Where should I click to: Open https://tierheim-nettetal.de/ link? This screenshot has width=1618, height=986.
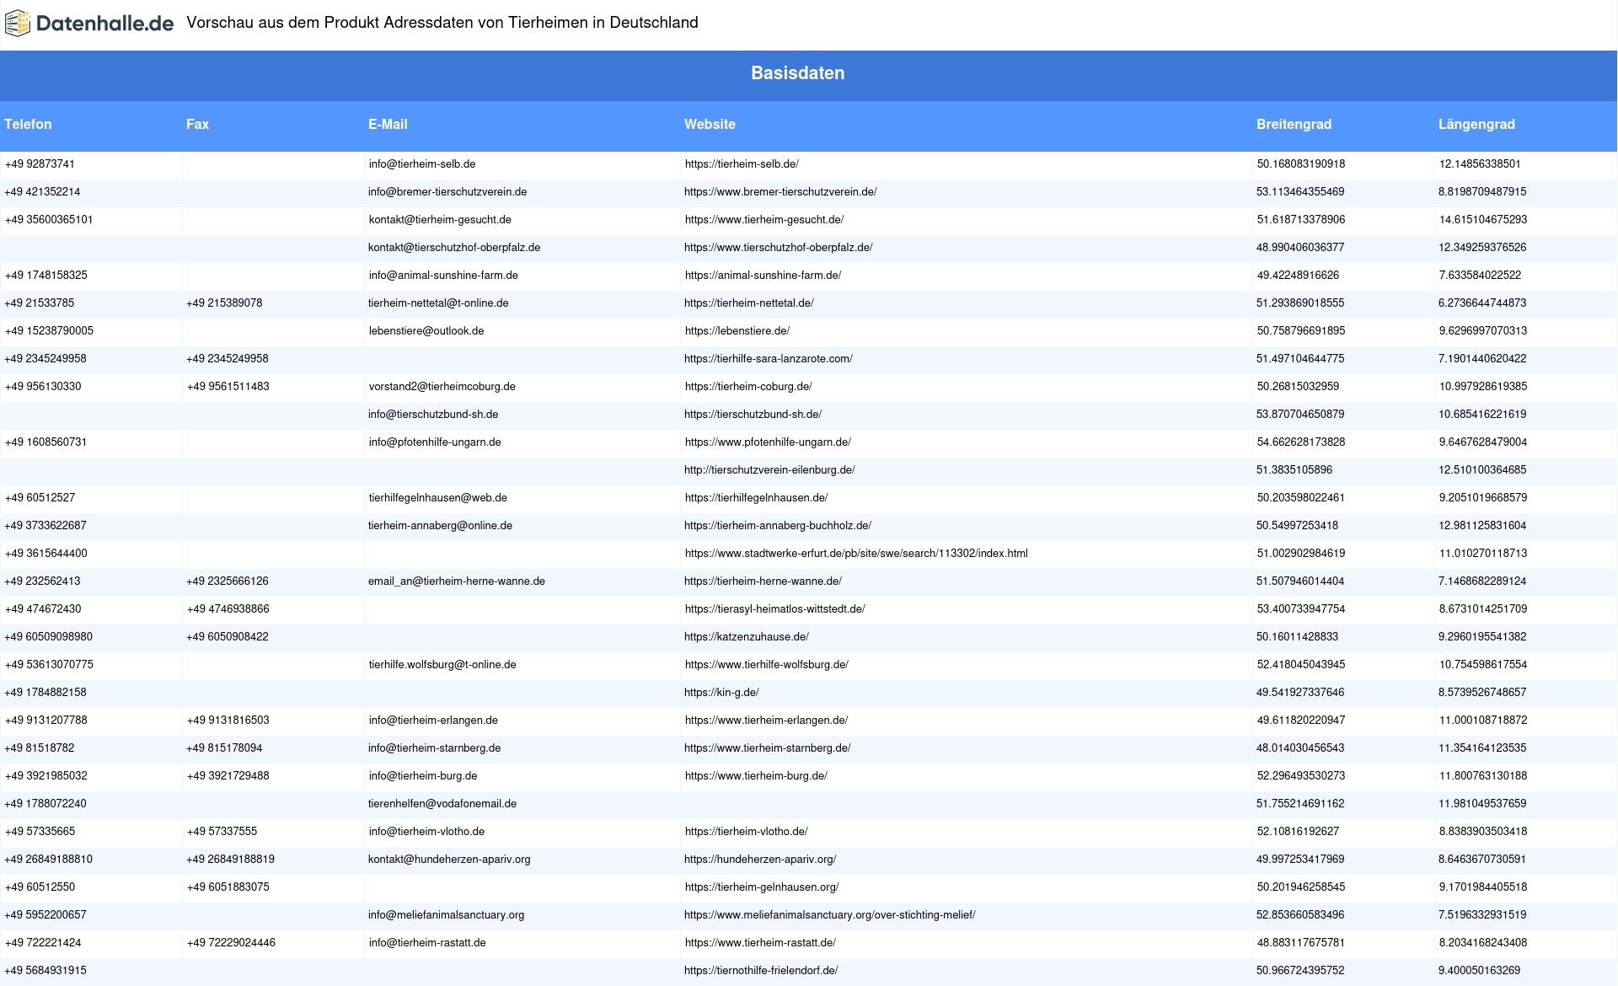click(x=749, y=303)
